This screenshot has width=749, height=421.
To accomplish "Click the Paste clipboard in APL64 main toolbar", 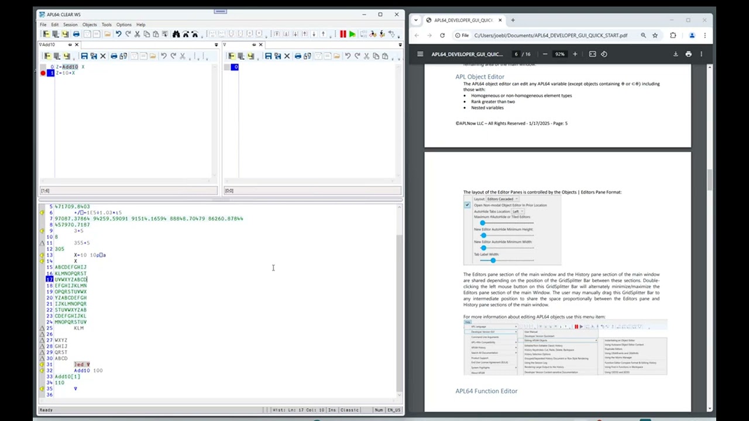I will click(156, 34).
